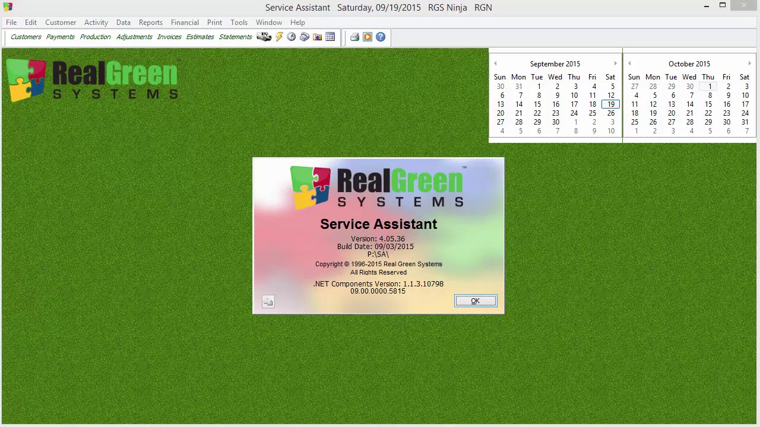This screenshot has height=427, width=760.
Task: Click OK in the About dialog
Action: (x=476, y=301)
